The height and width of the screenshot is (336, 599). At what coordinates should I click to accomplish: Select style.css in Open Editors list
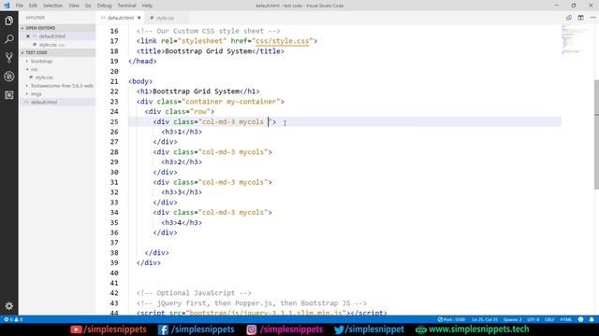[x=48, y=45]
